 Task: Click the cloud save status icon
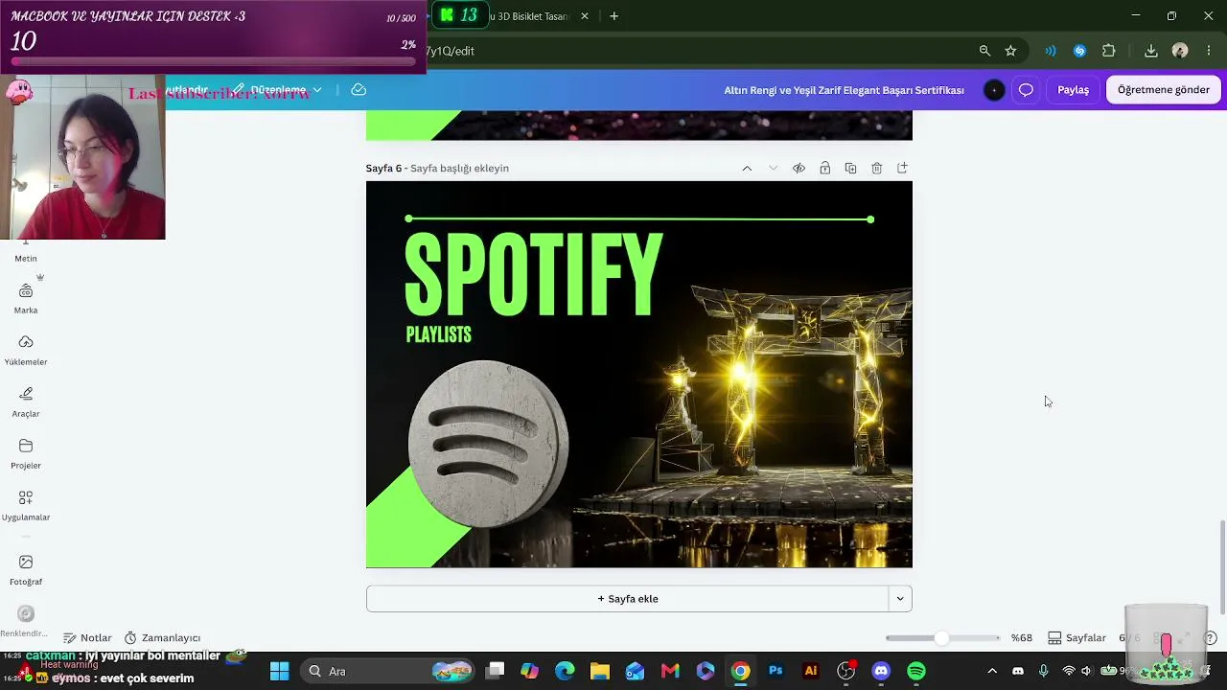coord(359,89)
